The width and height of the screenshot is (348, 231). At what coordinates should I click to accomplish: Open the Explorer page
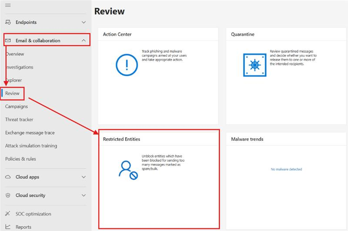click(13, 80)
